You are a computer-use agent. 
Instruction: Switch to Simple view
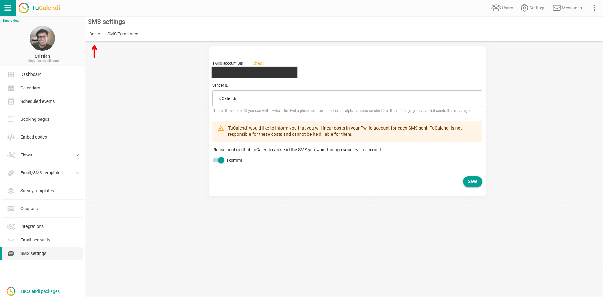[x=11, y=21]
